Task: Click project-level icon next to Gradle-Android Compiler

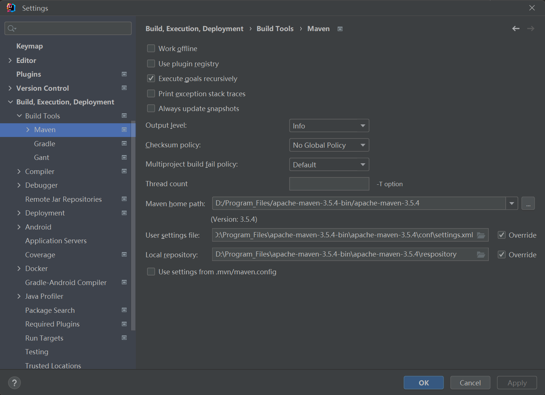Action: point(124,282)
